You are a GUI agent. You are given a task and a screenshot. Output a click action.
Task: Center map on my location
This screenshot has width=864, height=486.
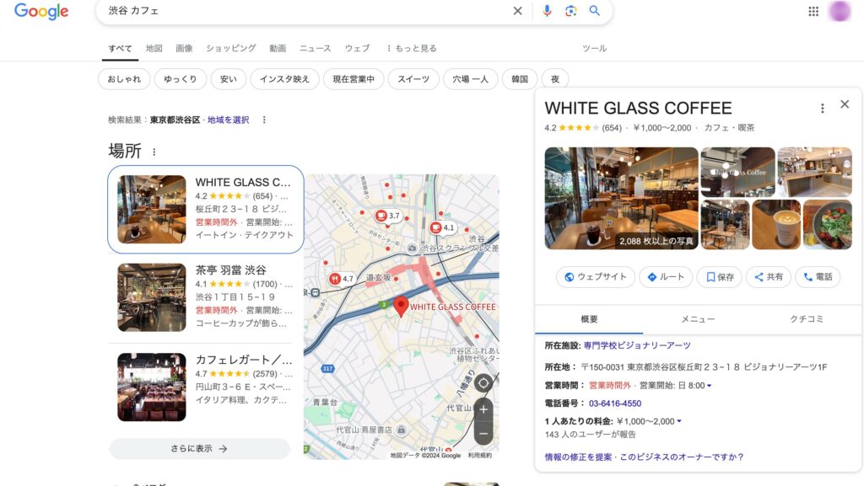[483, 382]
